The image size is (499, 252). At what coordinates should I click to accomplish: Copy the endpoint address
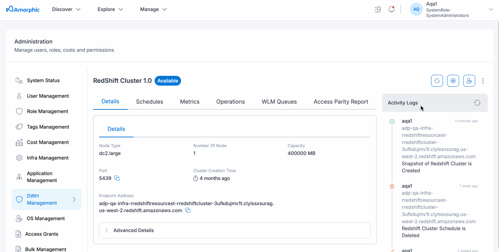click(188, 210)
